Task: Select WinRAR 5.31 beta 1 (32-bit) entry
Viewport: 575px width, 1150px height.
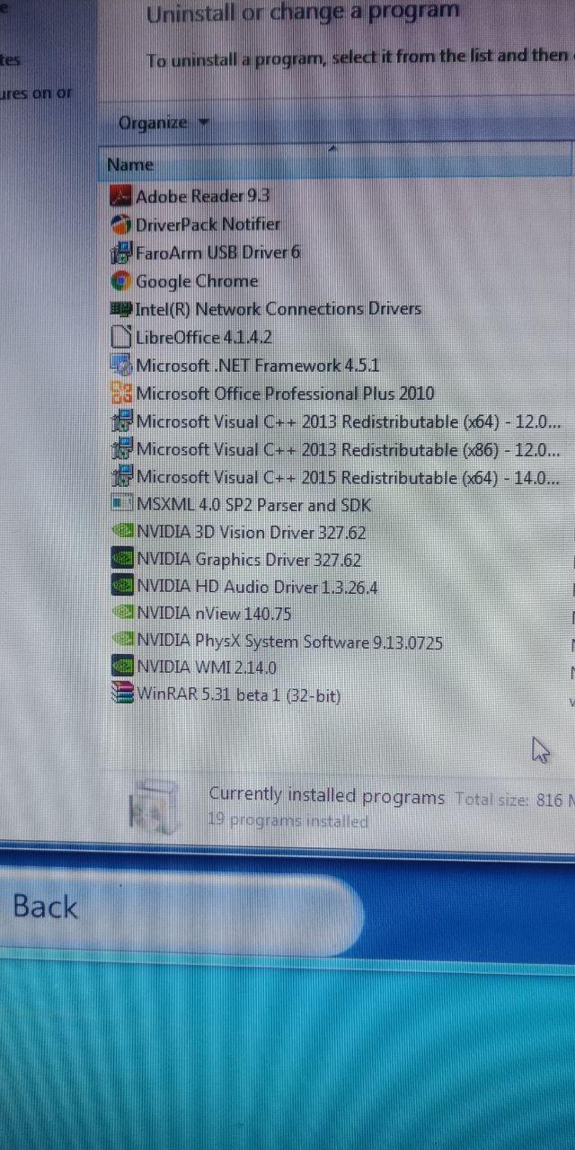Action: (x=238, y=694)
